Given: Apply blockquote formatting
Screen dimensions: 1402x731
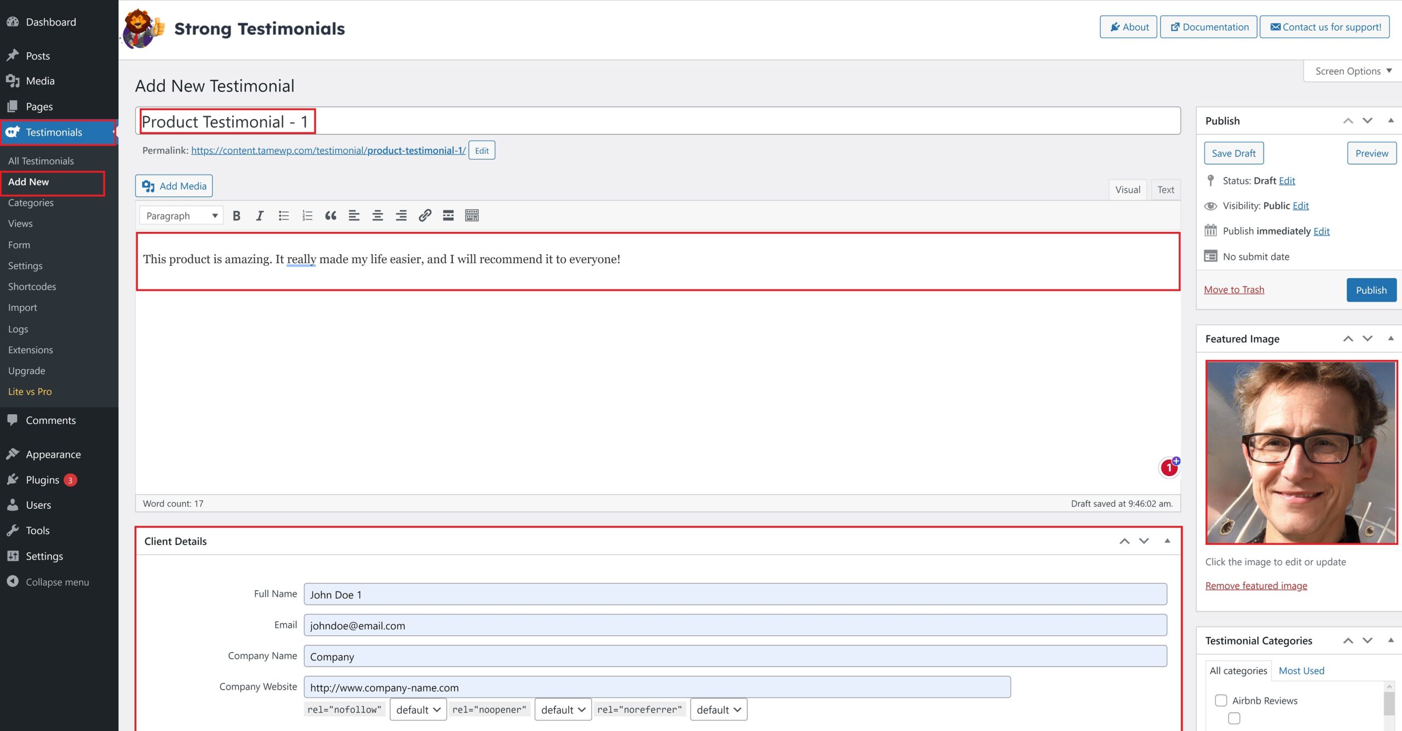Looking at the screenshot, I should [330, 216].
